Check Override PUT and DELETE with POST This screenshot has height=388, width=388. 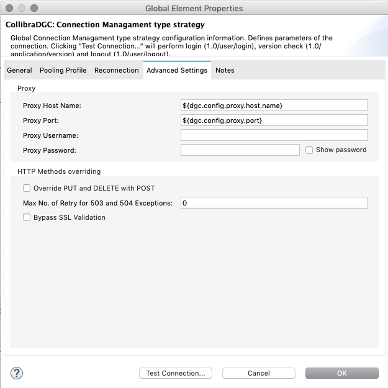tap(27, 188)
